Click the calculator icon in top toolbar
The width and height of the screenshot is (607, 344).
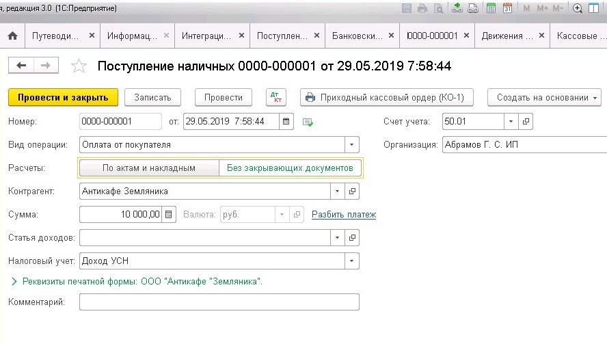[491, 8]
